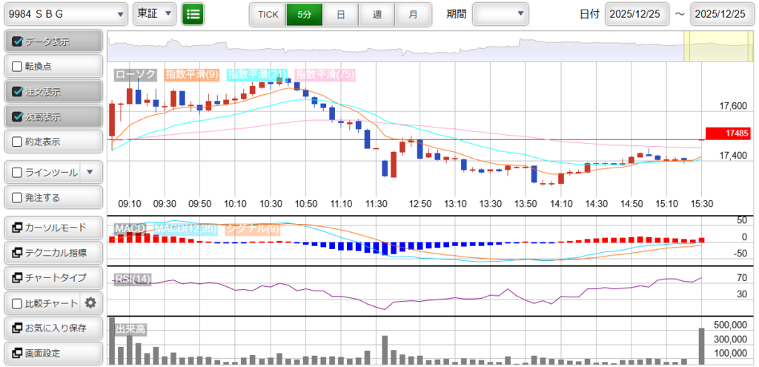Select the 週 weekly timeframe tab

(x=377, y=14)
